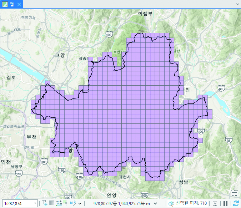This screenshot has width=241, height=208.
Task: Refresh the map view
Action: click(236, 203)
